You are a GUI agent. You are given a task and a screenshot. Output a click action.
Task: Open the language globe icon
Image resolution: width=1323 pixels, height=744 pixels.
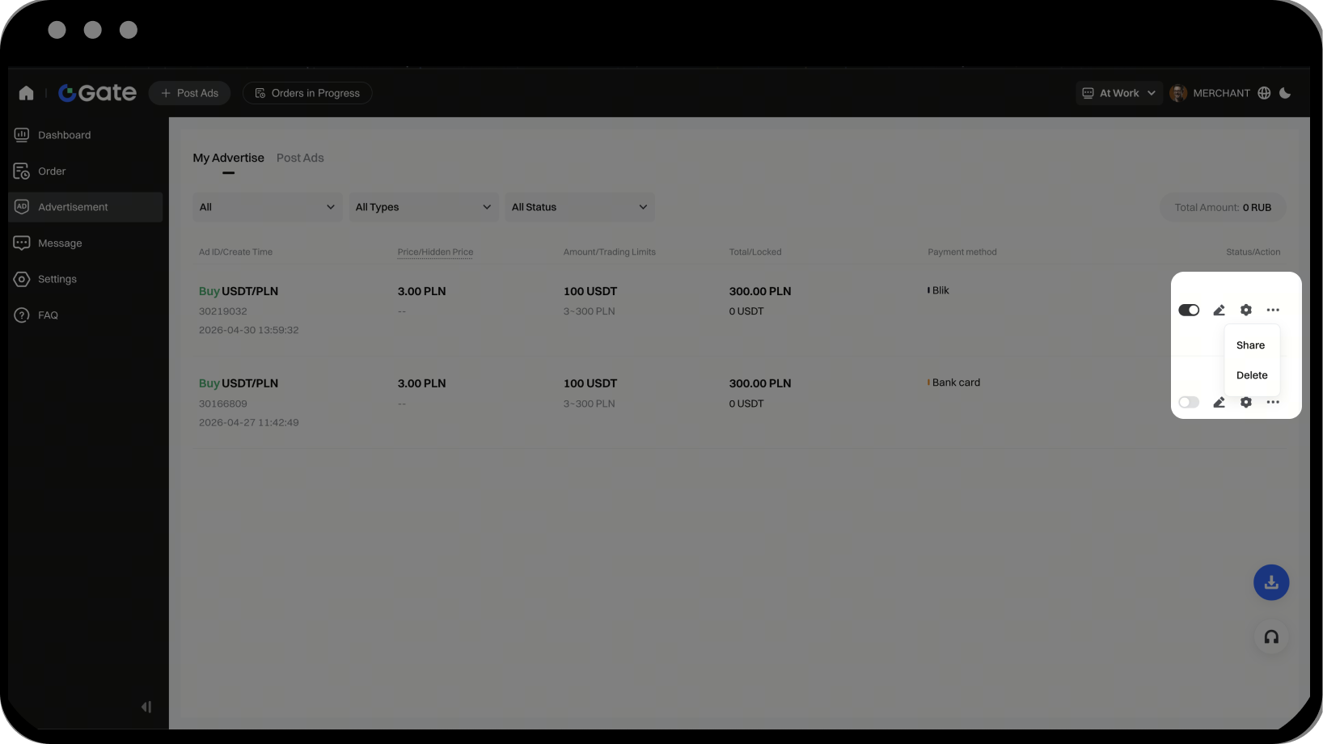click(x=1264, y=93)
